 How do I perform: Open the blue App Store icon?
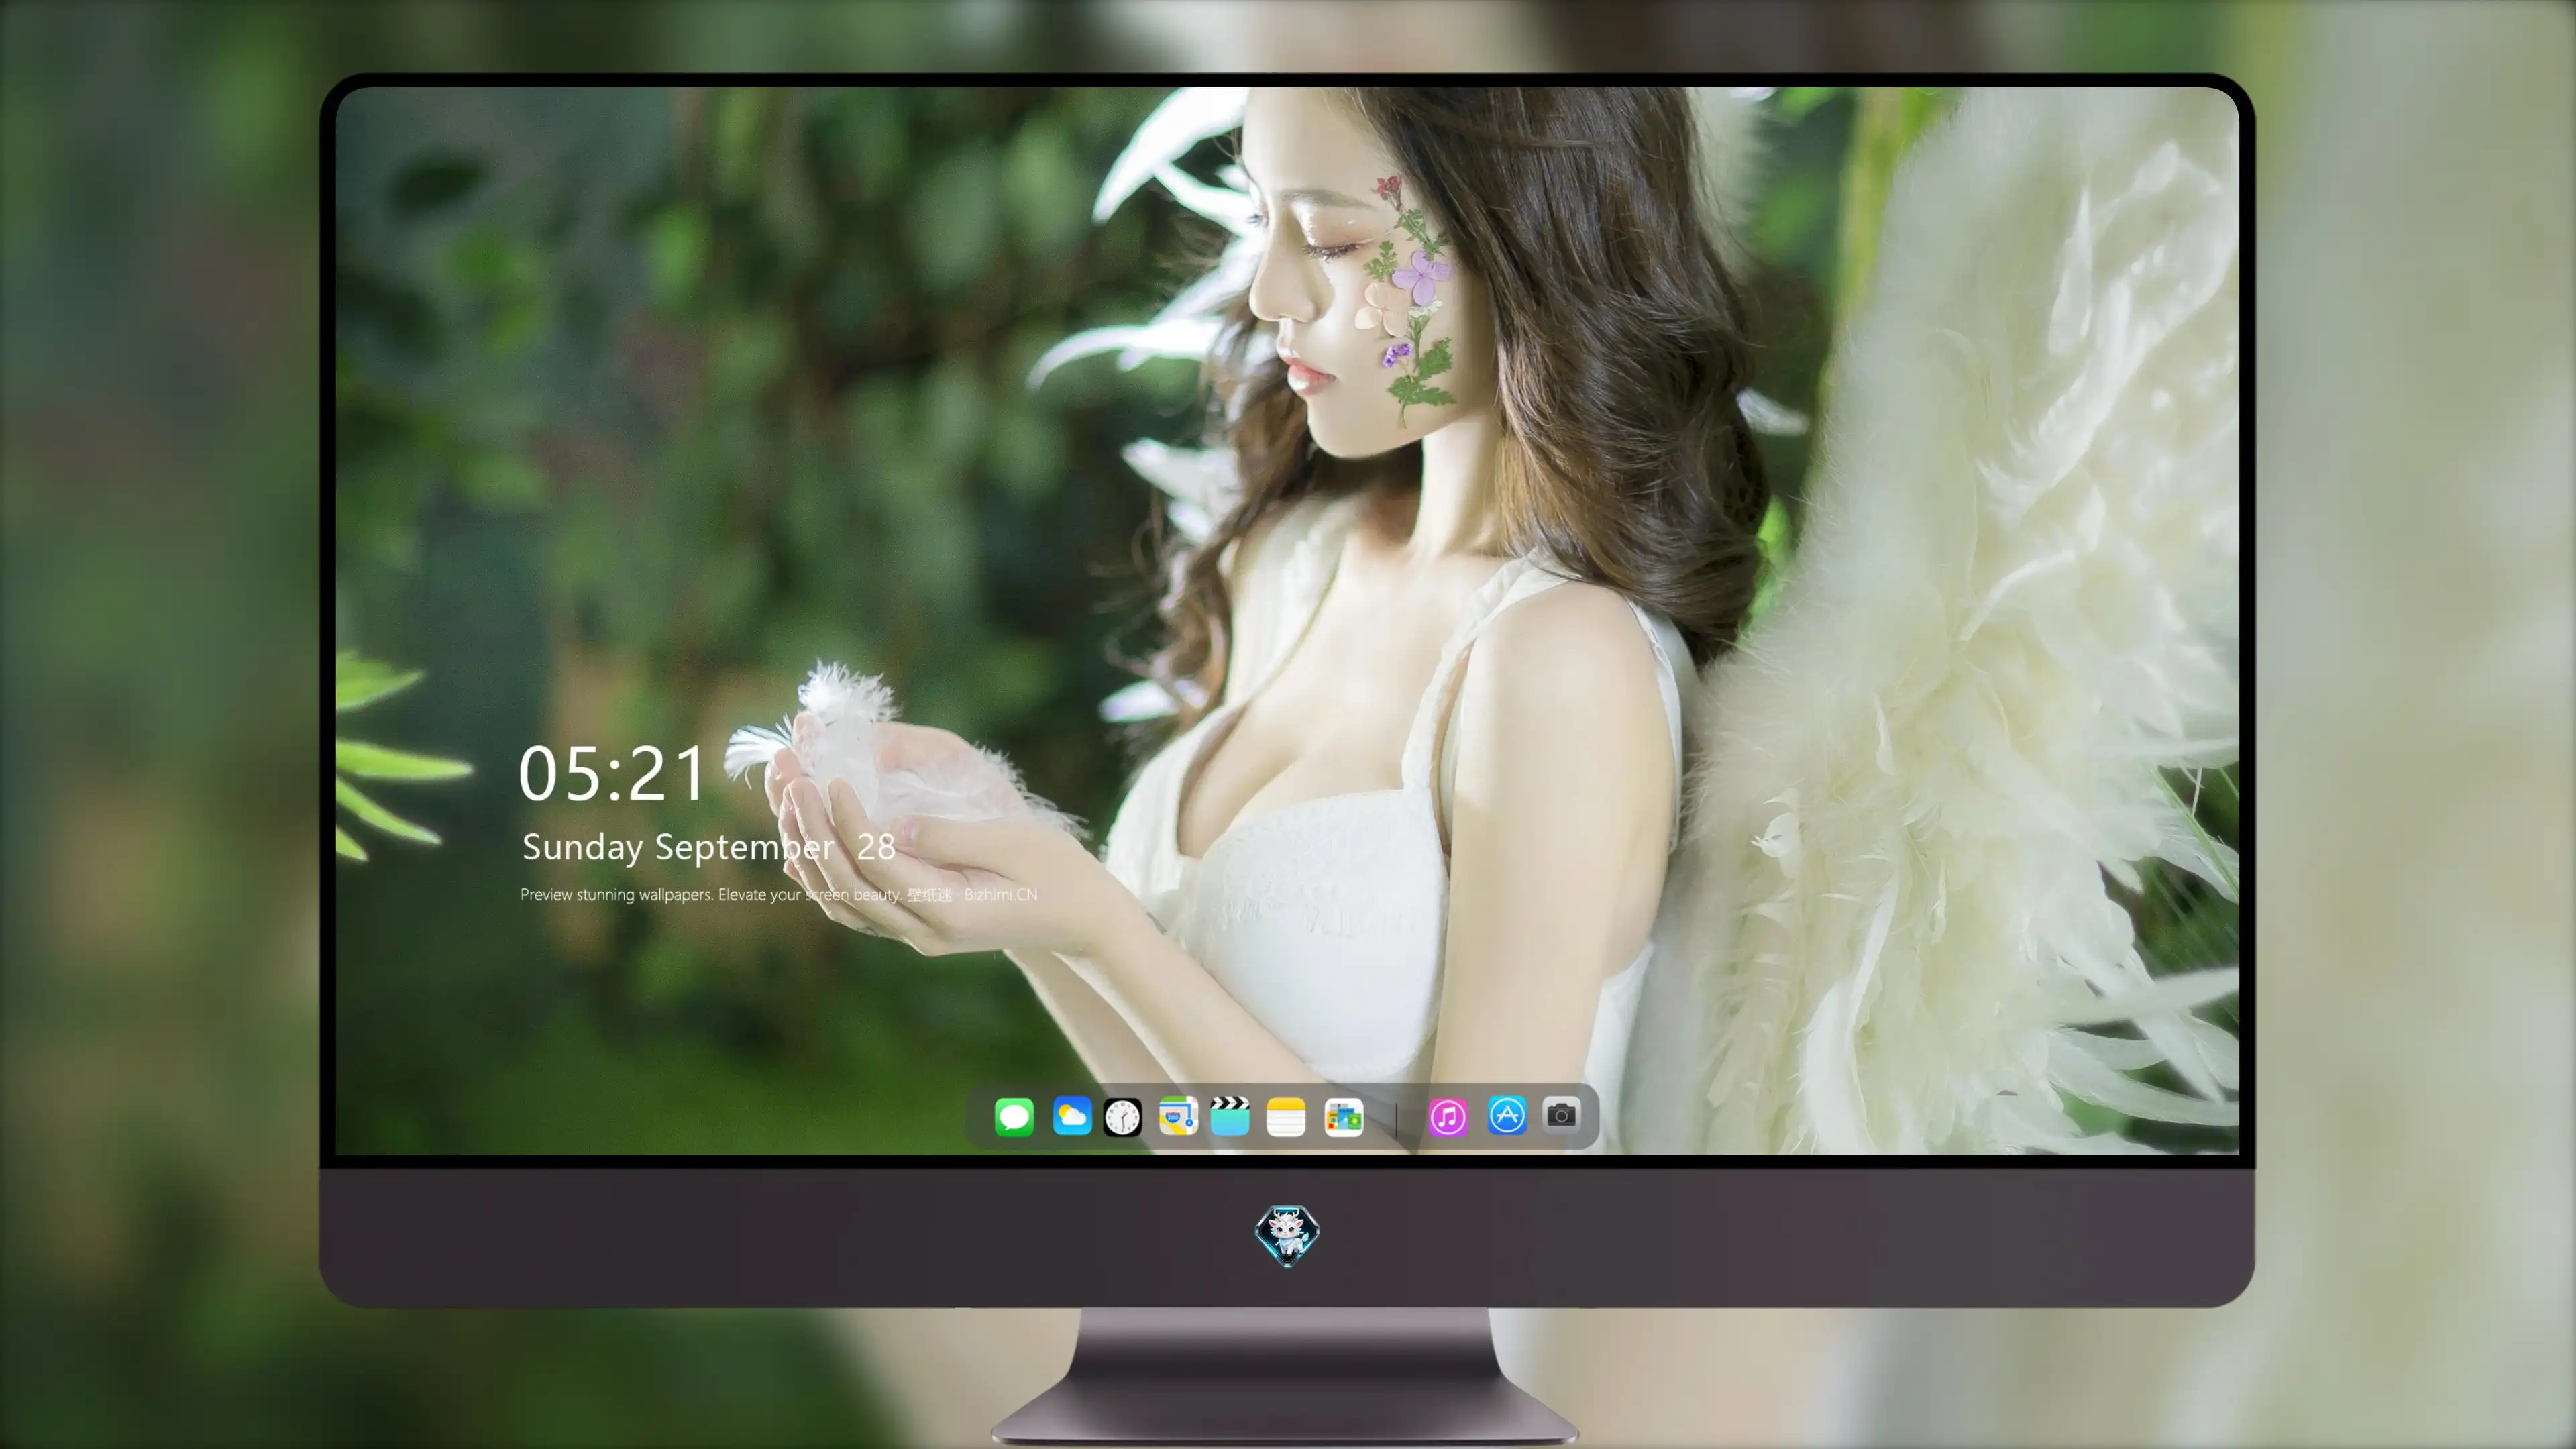[1507, 1115]
